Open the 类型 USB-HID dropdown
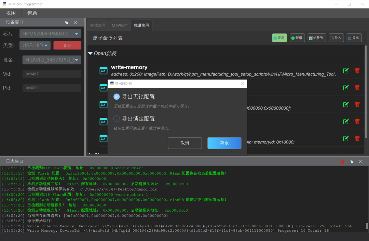 (35, 45)
